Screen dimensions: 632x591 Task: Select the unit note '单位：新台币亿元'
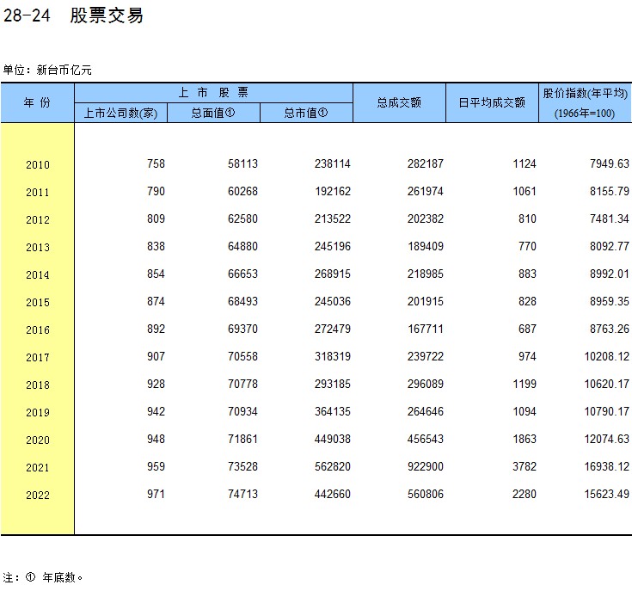pyautogui.click(x=47, y=71)
